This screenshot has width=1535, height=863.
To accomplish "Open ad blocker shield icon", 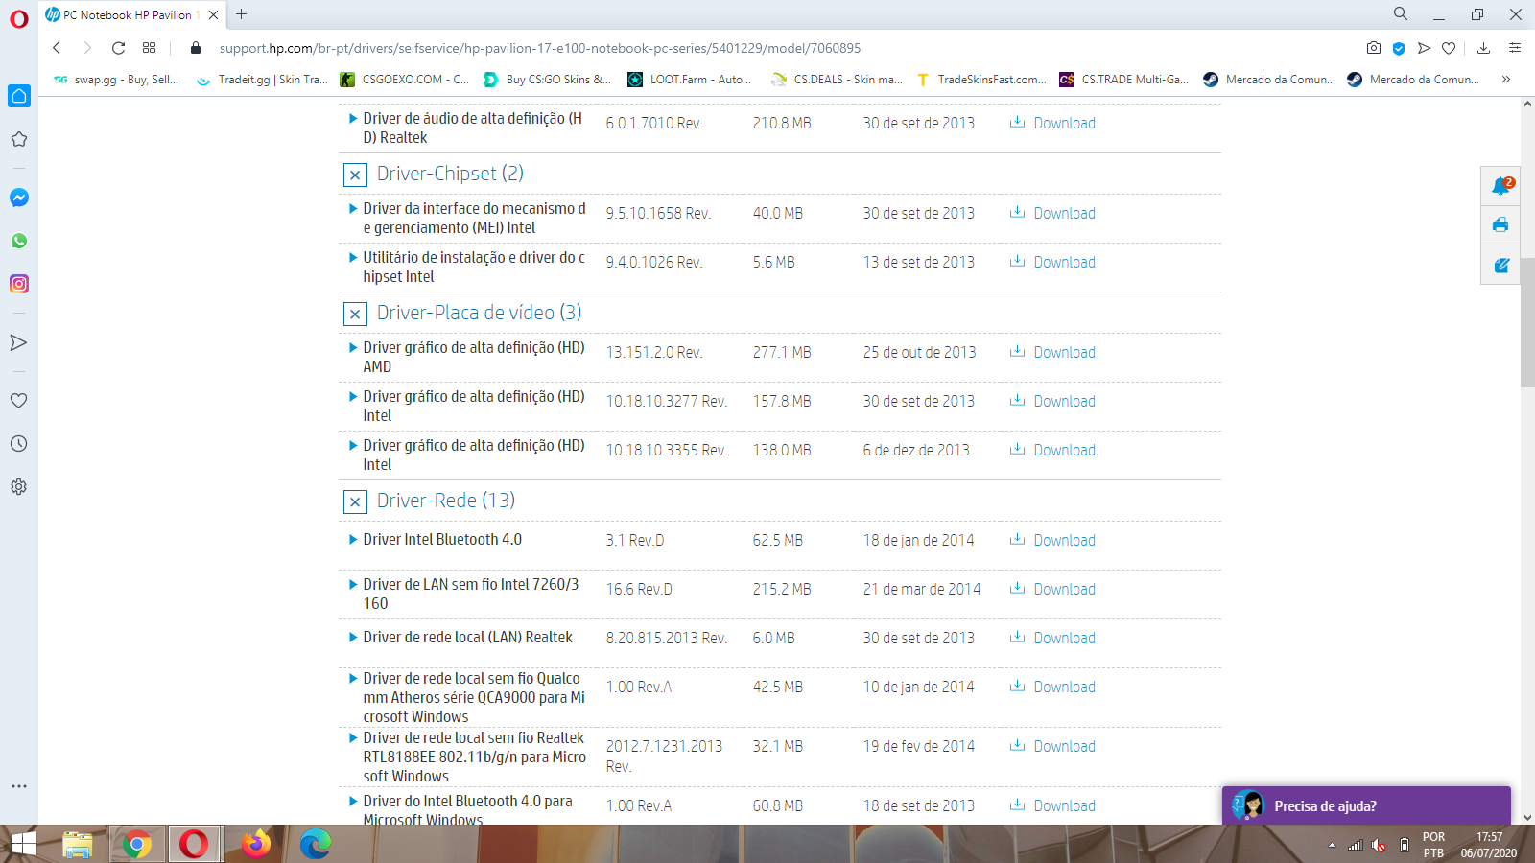I will click(1399, 48).
